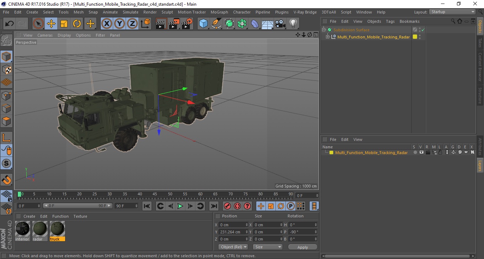Click the Undo arrow icon
This screenshot has height=259, width=484.
coord(9,24)
